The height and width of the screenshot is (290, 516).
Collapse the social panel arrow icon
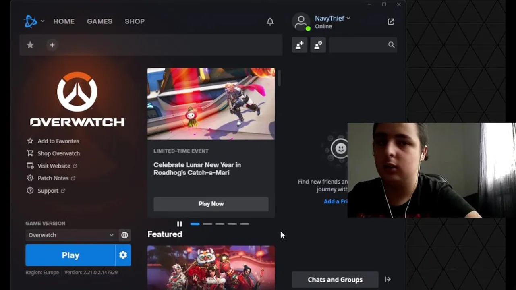[x=388, y=279]
